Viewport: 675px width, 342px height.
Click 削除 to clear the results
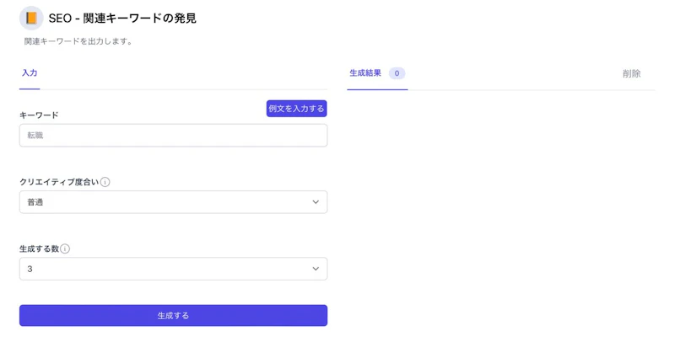631,73
